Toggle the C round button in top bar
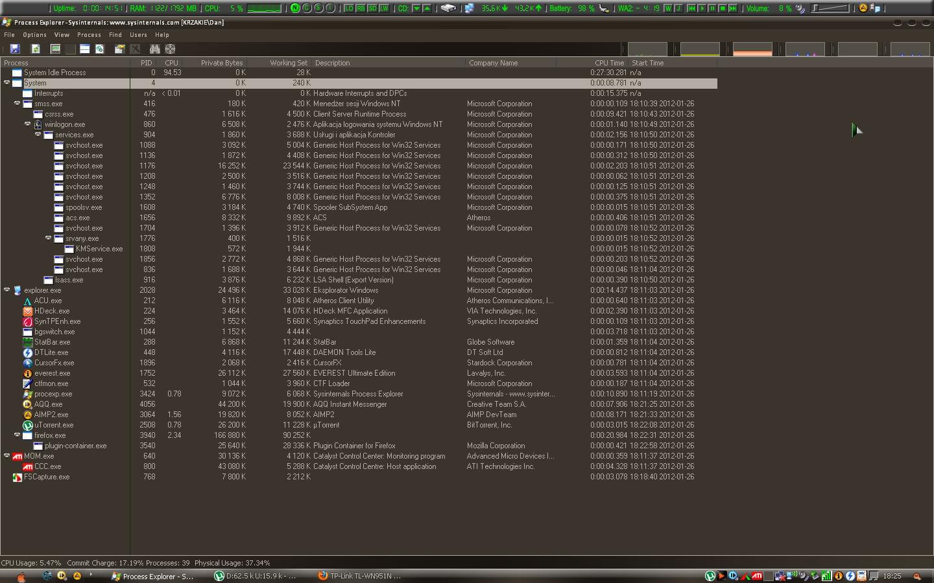 307,8
